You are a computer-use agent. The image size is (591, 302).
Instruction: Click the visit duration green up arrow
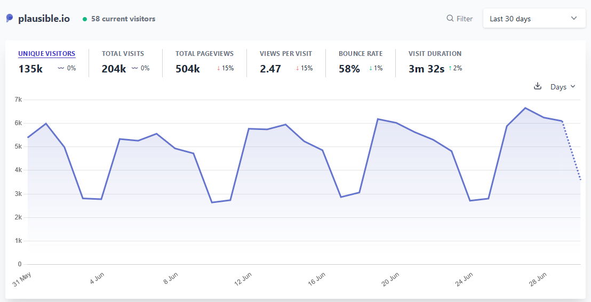point(450,68)
